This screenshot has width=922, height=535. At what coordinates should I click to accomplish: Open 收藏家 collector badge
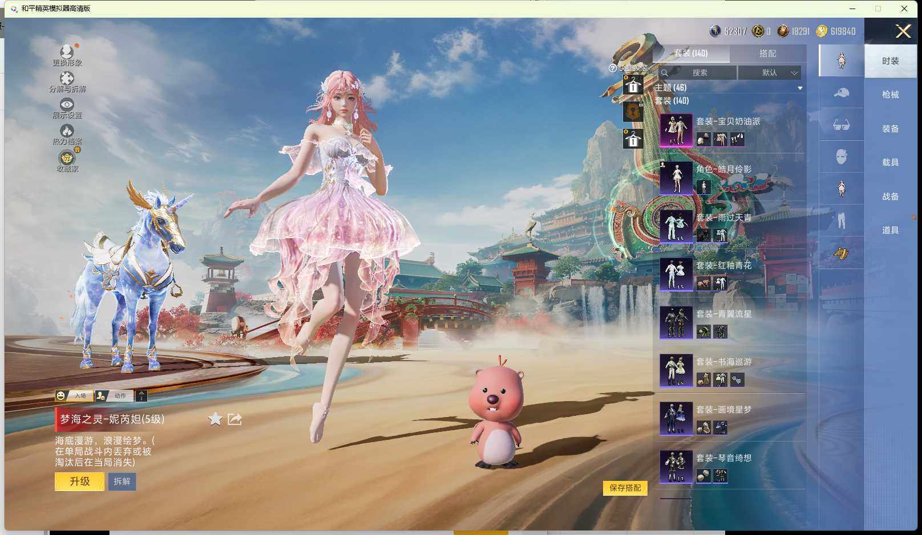(67, 158)
